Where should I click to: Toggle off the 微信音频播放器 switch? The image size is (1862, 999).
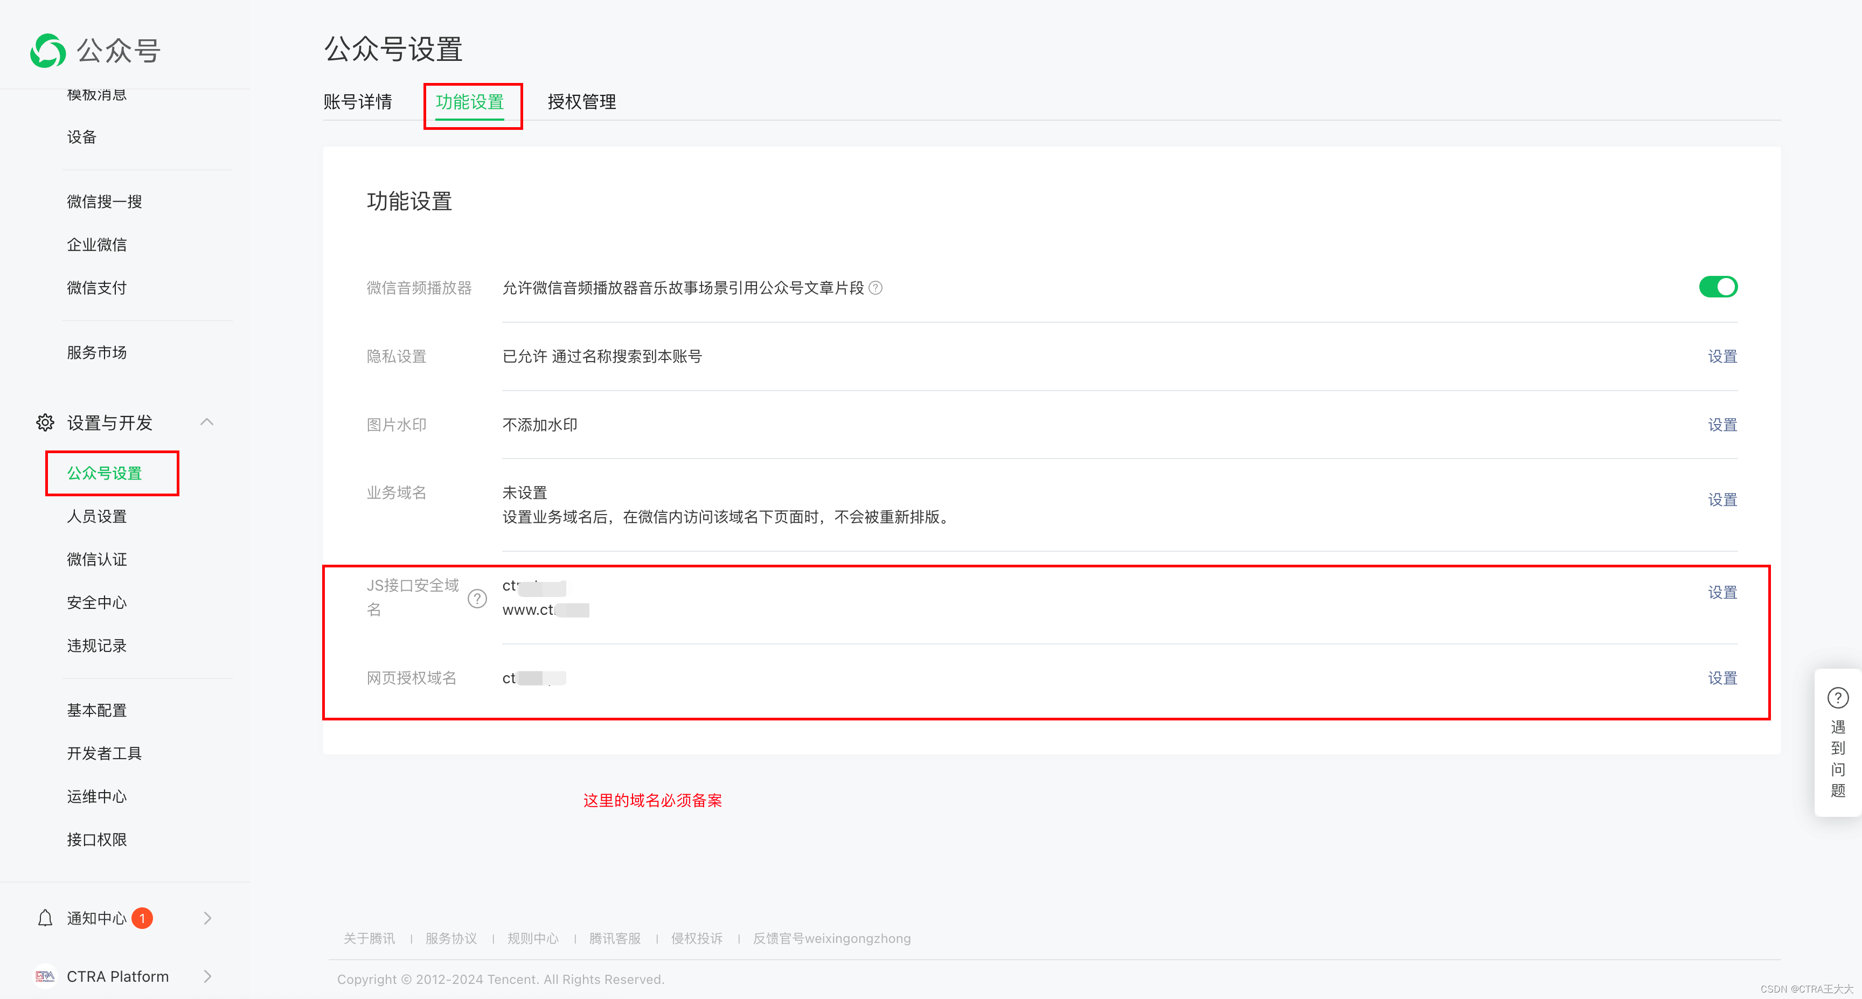click(x=1718, y=287)
